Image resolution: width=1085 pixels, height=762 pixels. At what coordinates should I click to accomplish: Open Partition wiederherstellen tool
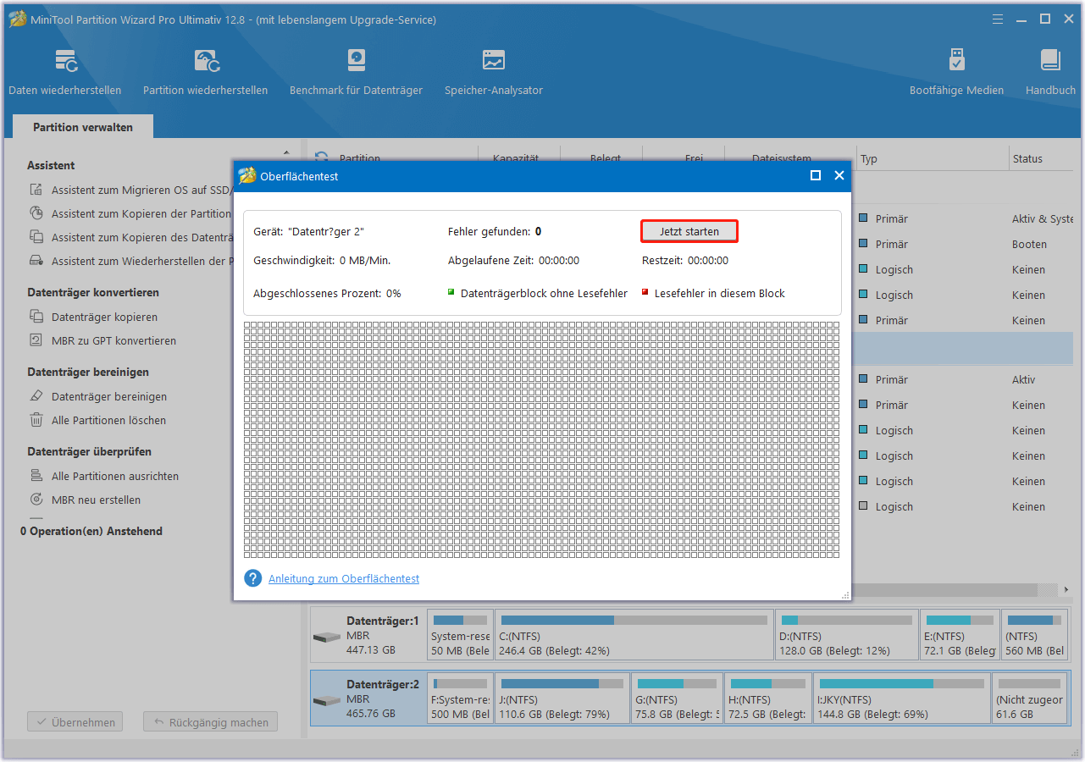(205, 72)
